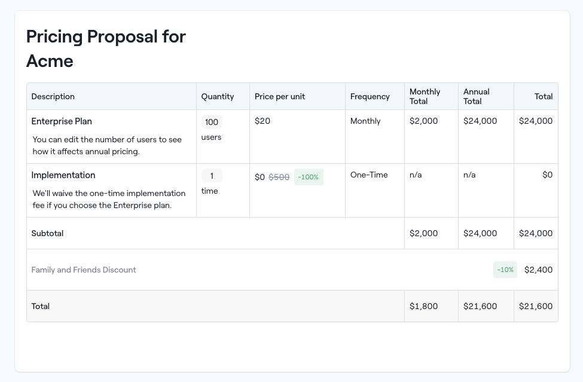Click the -10% Family and Friends discount badge
This screenshot has height=382, width=583.
pyautogui.click(x=505, y=270)
